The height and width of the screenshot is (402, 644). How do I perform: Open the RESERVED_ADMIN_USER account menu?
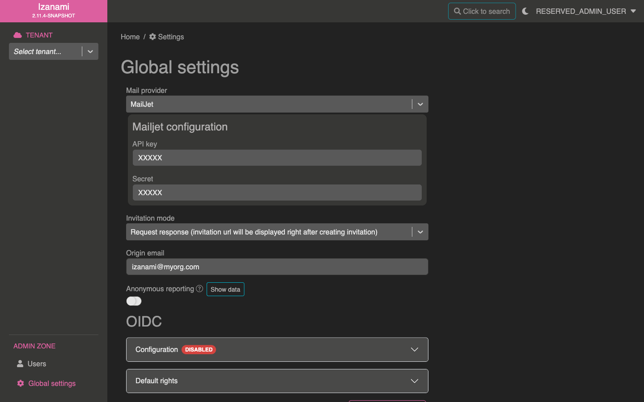tap(585, 11)
